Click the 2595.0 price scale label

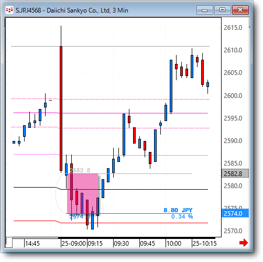(233, 118)
